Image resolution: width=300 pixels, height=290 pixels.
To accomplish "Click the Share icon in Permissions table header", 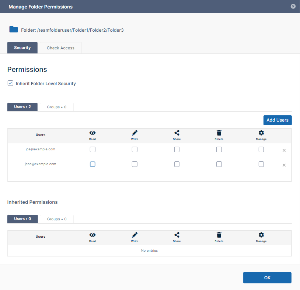I will click(177, 133).
